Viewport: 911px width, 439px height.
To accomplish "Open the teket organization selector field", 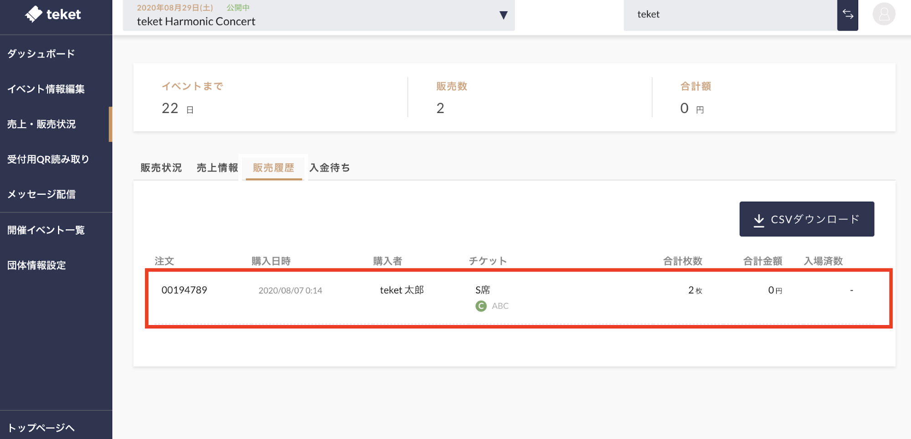I will point(729,15).
